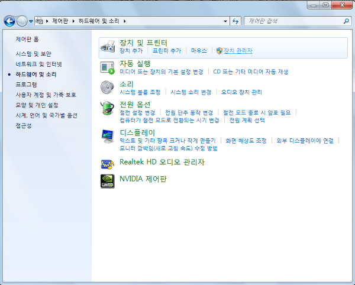Open NVIDIA 제어판 text link
This screenshot has height=285, width=355.
(x=143, y=179)
